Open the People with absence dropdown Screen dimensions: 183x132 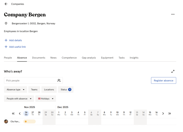tap(19, 98)
